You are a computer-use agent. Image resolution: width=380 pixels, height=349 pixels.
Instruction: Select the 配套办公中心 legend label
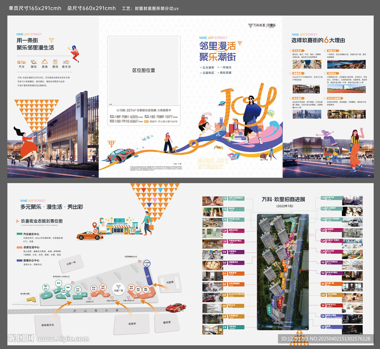[31, 261]
